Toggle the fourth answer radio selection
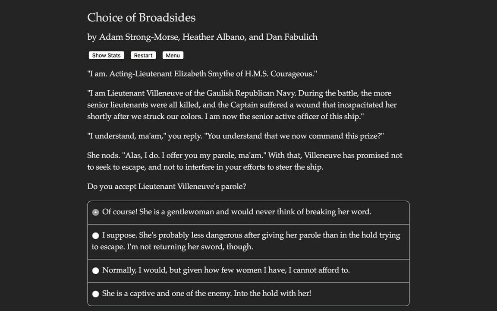This screenshot has width=497, height=311. click(95, 293)
